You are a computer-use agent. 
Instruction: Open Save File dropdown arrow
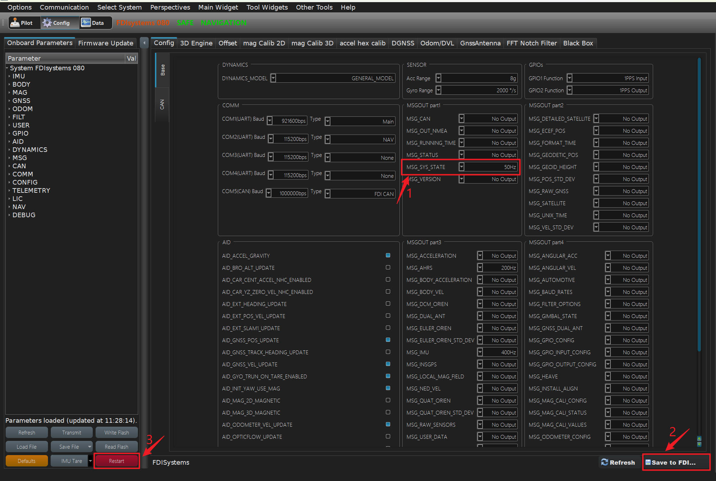coord(90,447)
